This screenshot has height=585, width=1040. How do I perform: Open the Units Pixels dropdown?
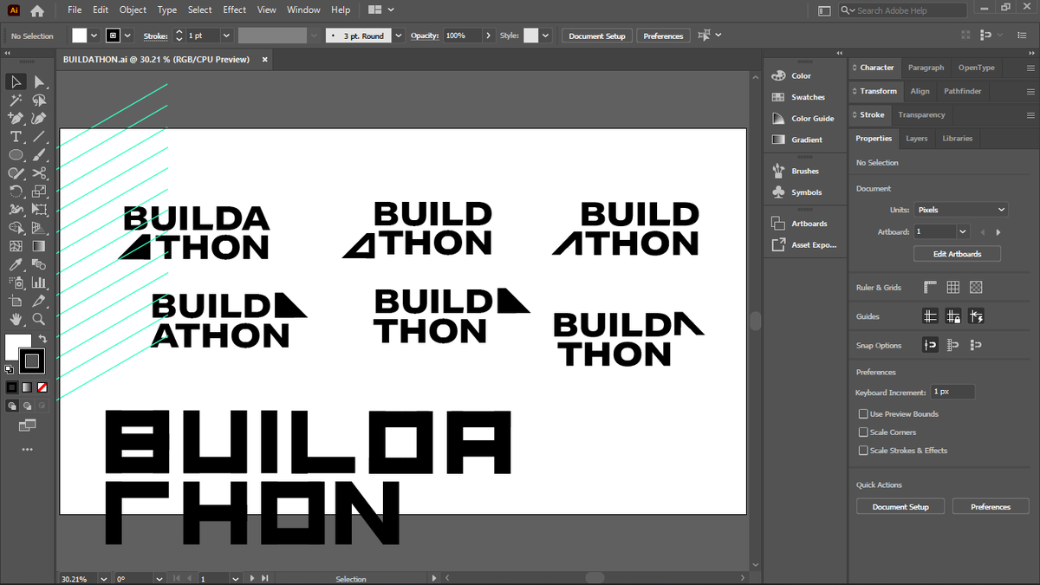(x=961, y=210)
